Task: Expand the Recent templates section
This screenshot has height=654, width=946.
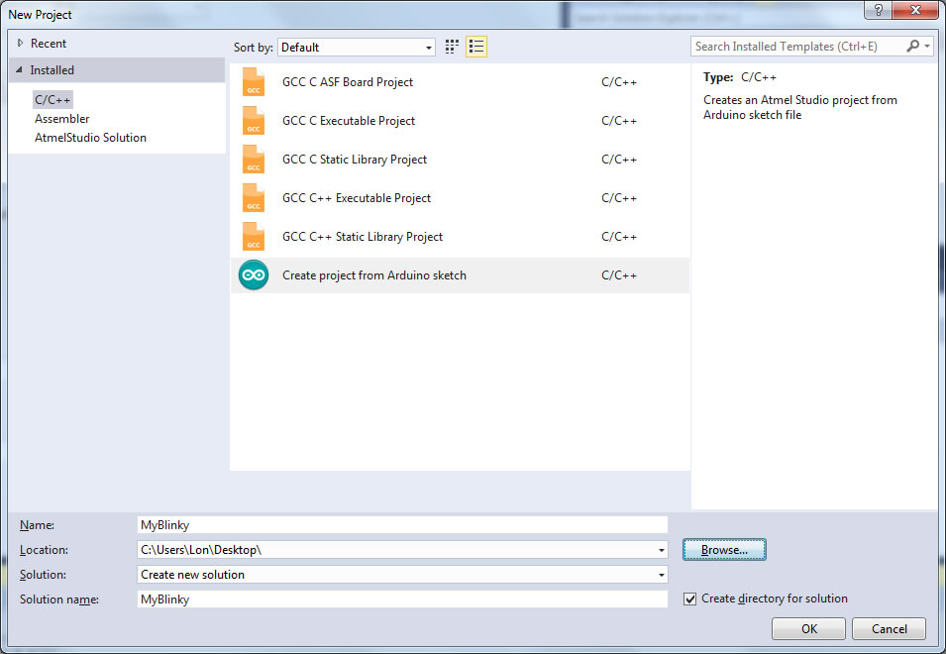Action: pyautogui.click(x=19, y=44)
